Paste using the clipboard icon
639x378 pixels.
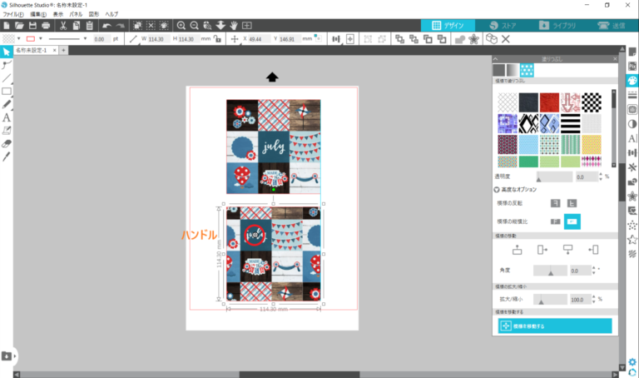point(89,25)
